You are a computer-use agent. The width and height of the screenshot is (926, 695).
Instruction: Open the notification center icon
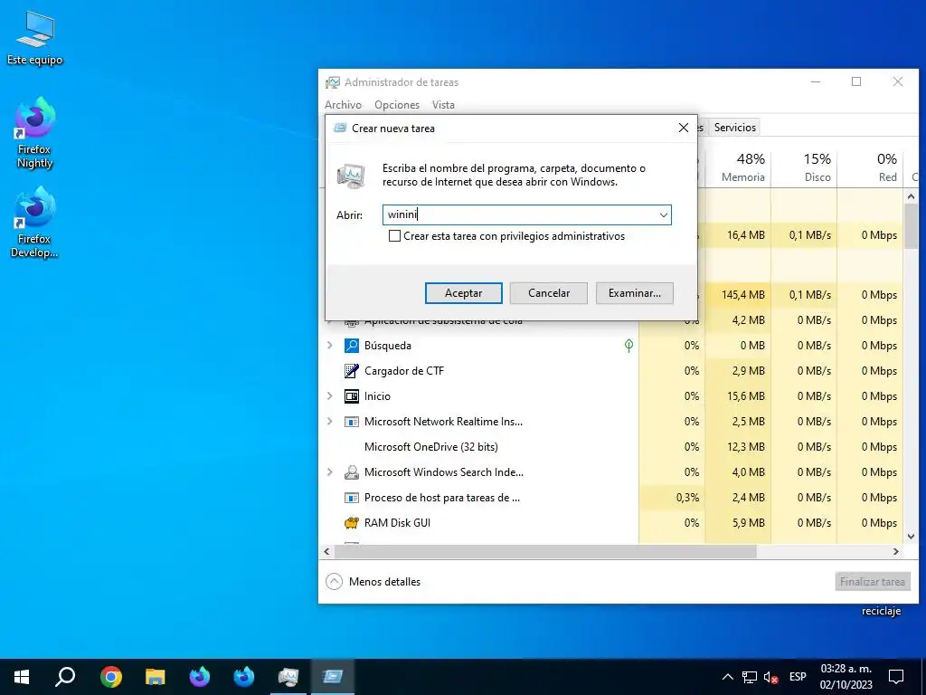896,677
